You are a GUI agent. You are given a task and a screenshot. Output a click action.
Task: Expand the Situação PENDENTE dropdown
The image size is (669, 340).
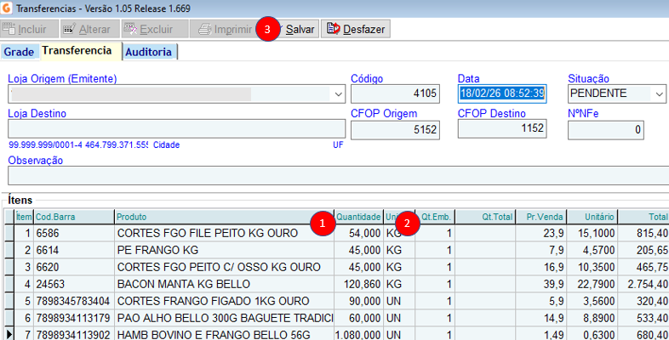(x=659, y=93)
